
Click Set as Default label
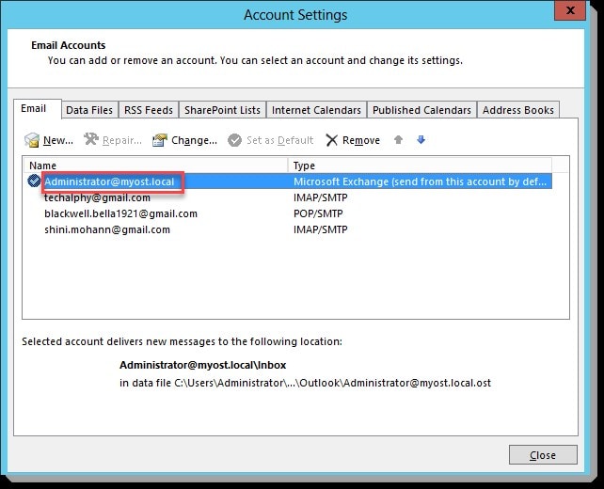point(280,140)
